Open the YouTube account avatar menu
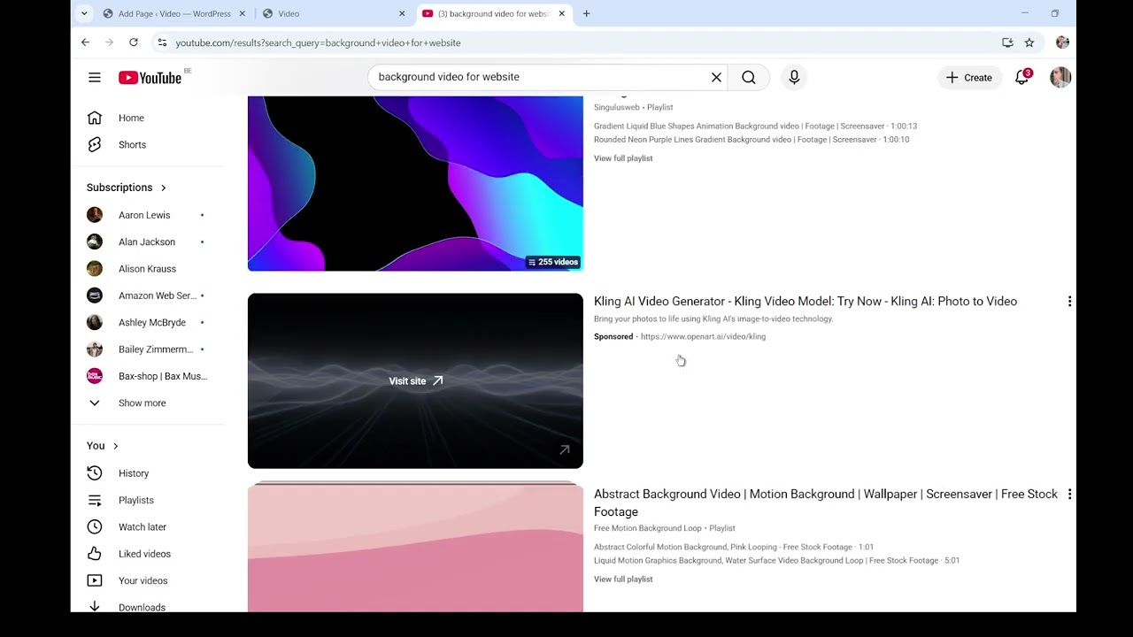Image resolution: width=1133 pixels, height=637 pixels. pos(1060,77)
